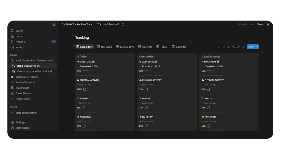Image resolution: width=281 pixels, height=147 pixels.
Task: Click the Share button
Action: [260, 24]
